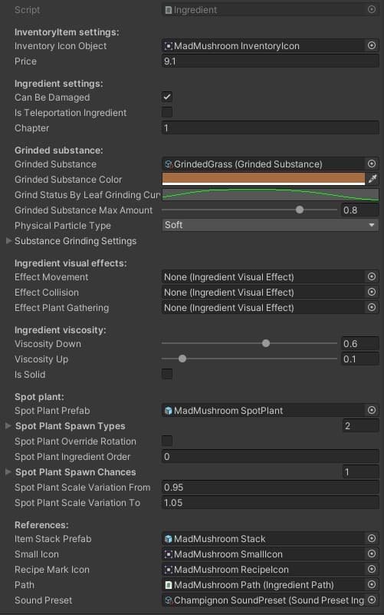The width and height of the screenshot is (384, 615).
Task: Enable Spot Plant Override Rotation checkbox
Action: [x=167, y=441]
